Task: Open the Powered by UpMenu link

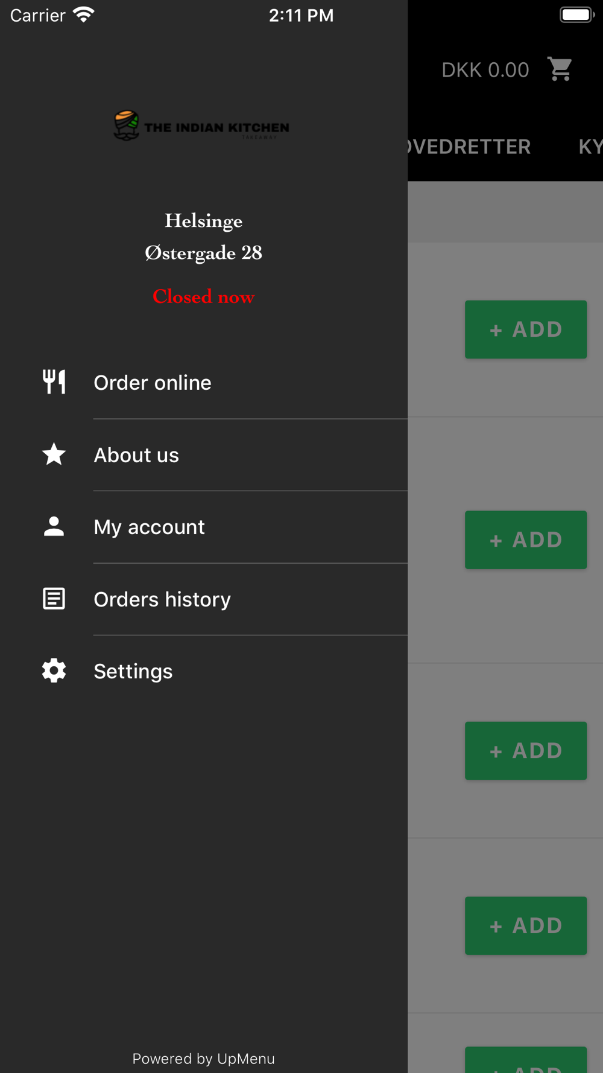Action: click(204, 1059)
